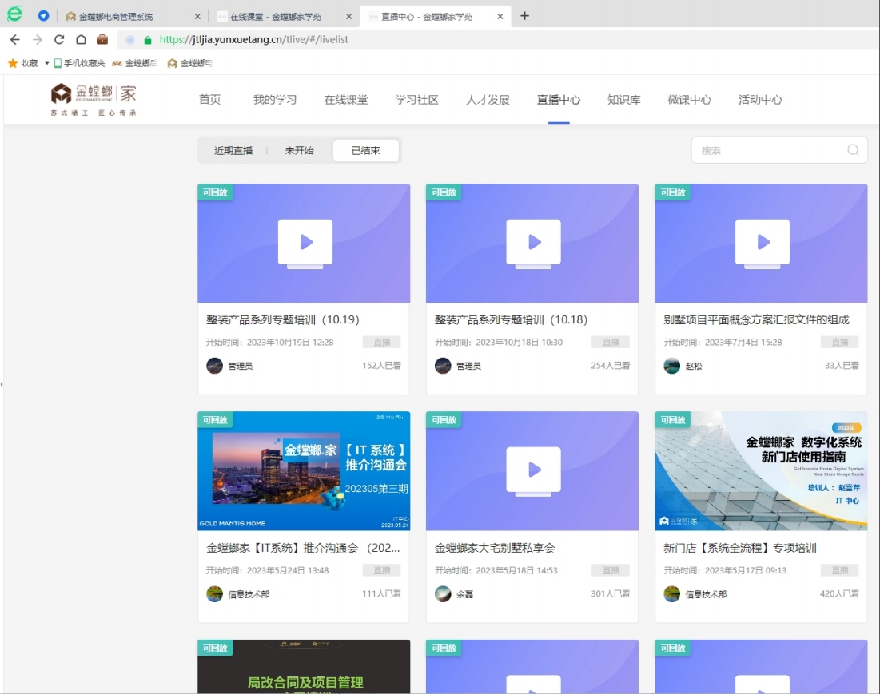Viewport: 880px width, 694px height.
Task: Click 直播 tag on the 10.18 card
Action: click(x=611, y=342)
